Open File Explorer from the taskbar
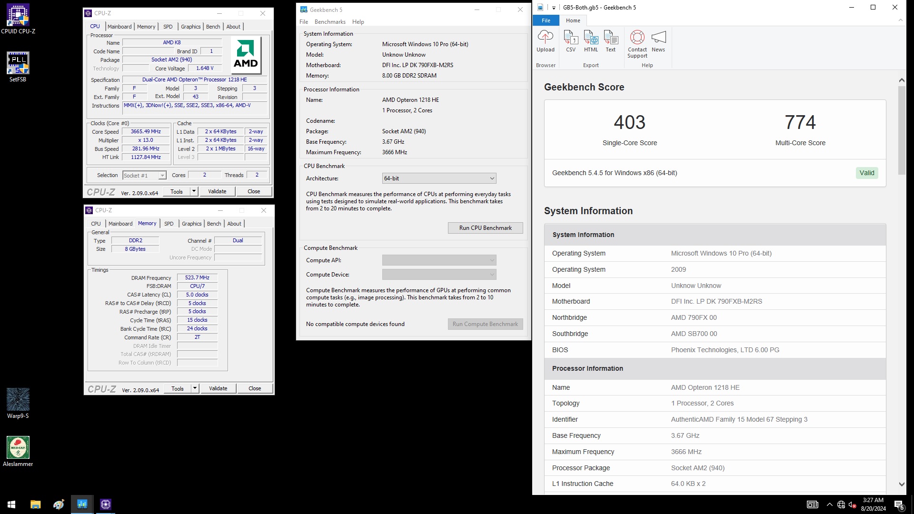914x514 pixels. 35,504
